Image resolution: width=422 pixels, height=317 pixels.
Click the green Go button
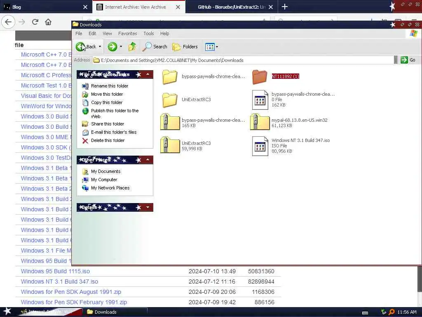(x=408, y=60)
